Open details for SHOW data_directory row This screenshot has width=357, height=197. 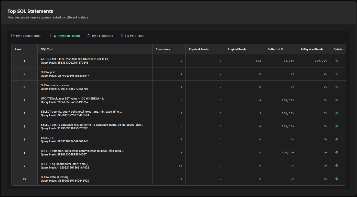[x=337, y=179]
